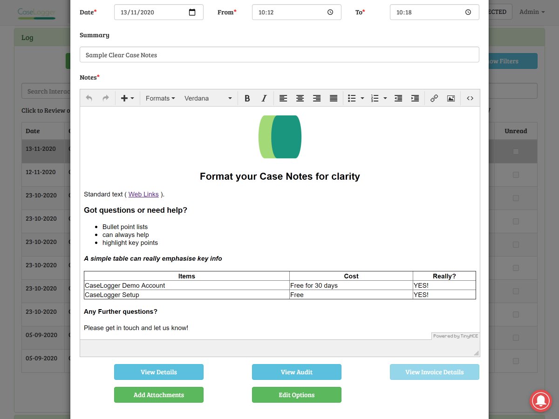Tick Unread checkbox for first 23-10-2020 row
This screenshot has width=559, height=419.
[516, 198]
